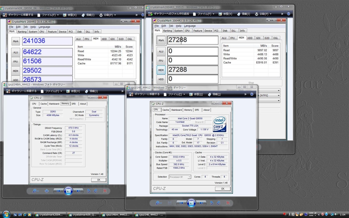Viewport: 349px width, 218px height.
Task: Rotate counterclockwise in cpuz146m_44412 gallery window
Action: pos(89,191)
